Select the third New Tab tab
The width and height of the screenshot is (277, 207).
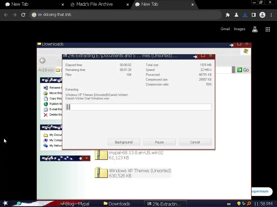164,5
